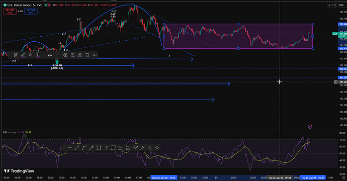Click the TradingView logo
The width and height of the screenshot is (347, 181).
19,171
